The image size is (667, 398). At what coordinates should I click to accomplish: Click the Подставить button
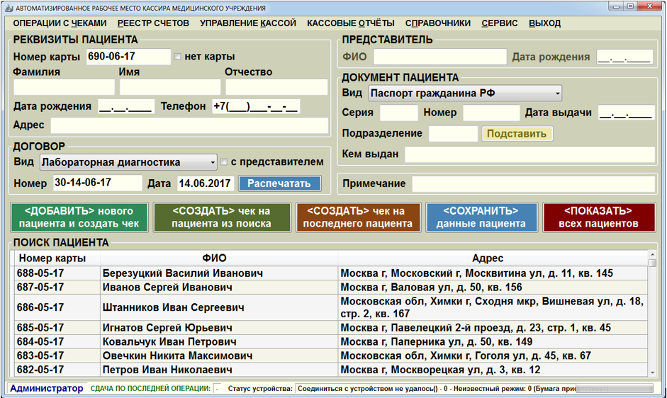pos(517,134)
